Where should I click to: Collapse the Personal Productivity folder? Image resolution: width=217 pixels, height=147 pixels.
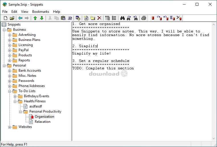click(x=20, y=112)
